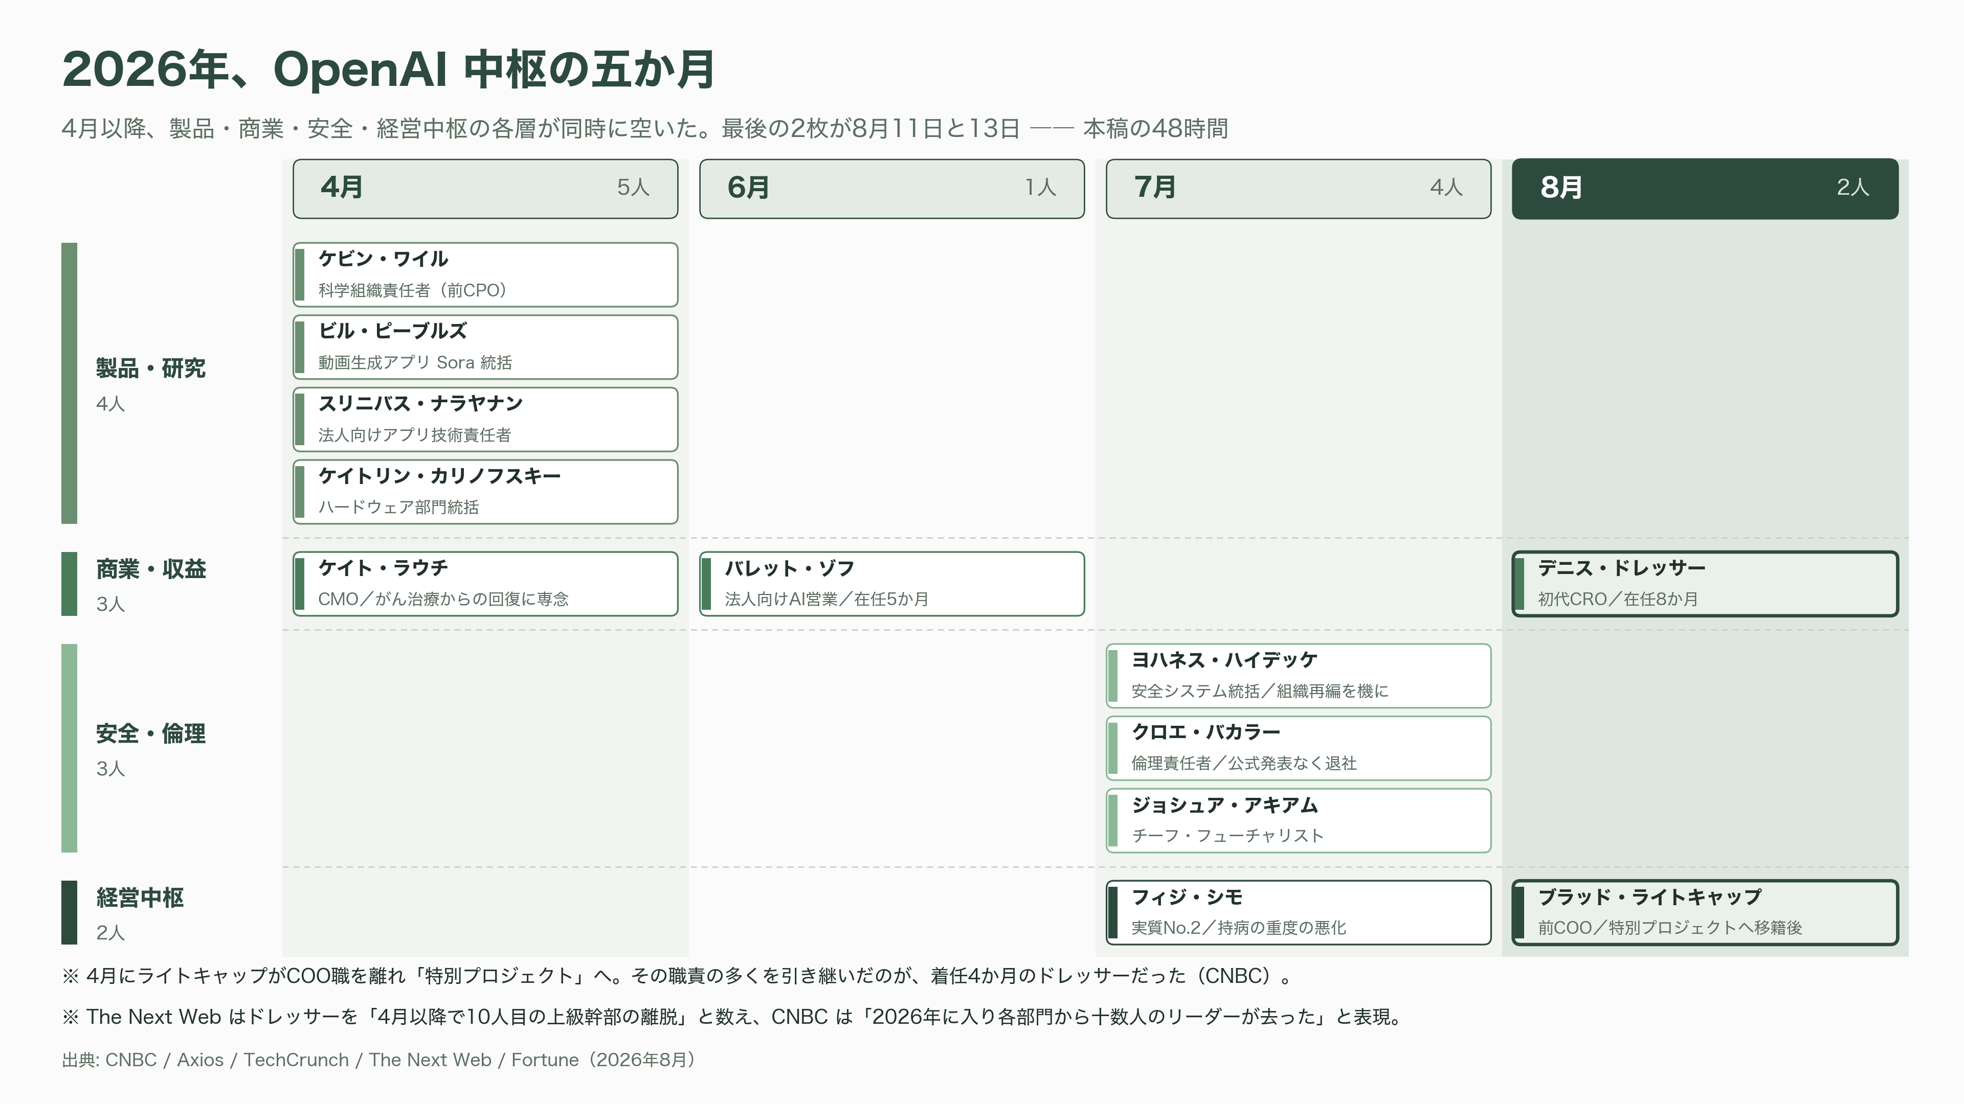This screenshot has height=1104, width=1964.
Task: Open the ブラッド・ライトキャップ card
Action: [1705, 913]
